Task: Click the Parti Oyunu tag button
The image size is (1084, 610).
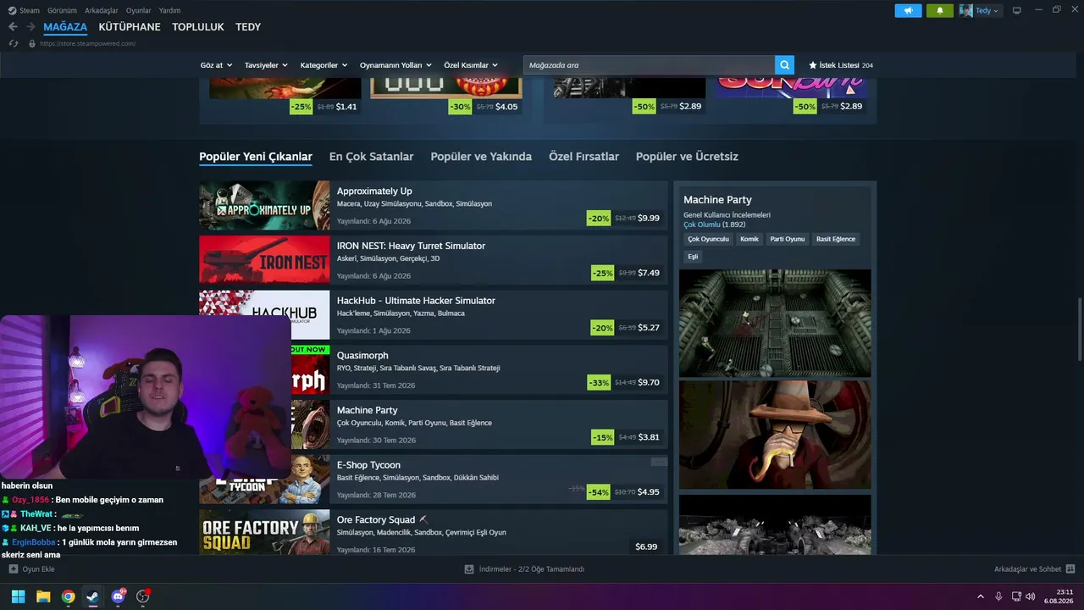Action: pos(787,239)
